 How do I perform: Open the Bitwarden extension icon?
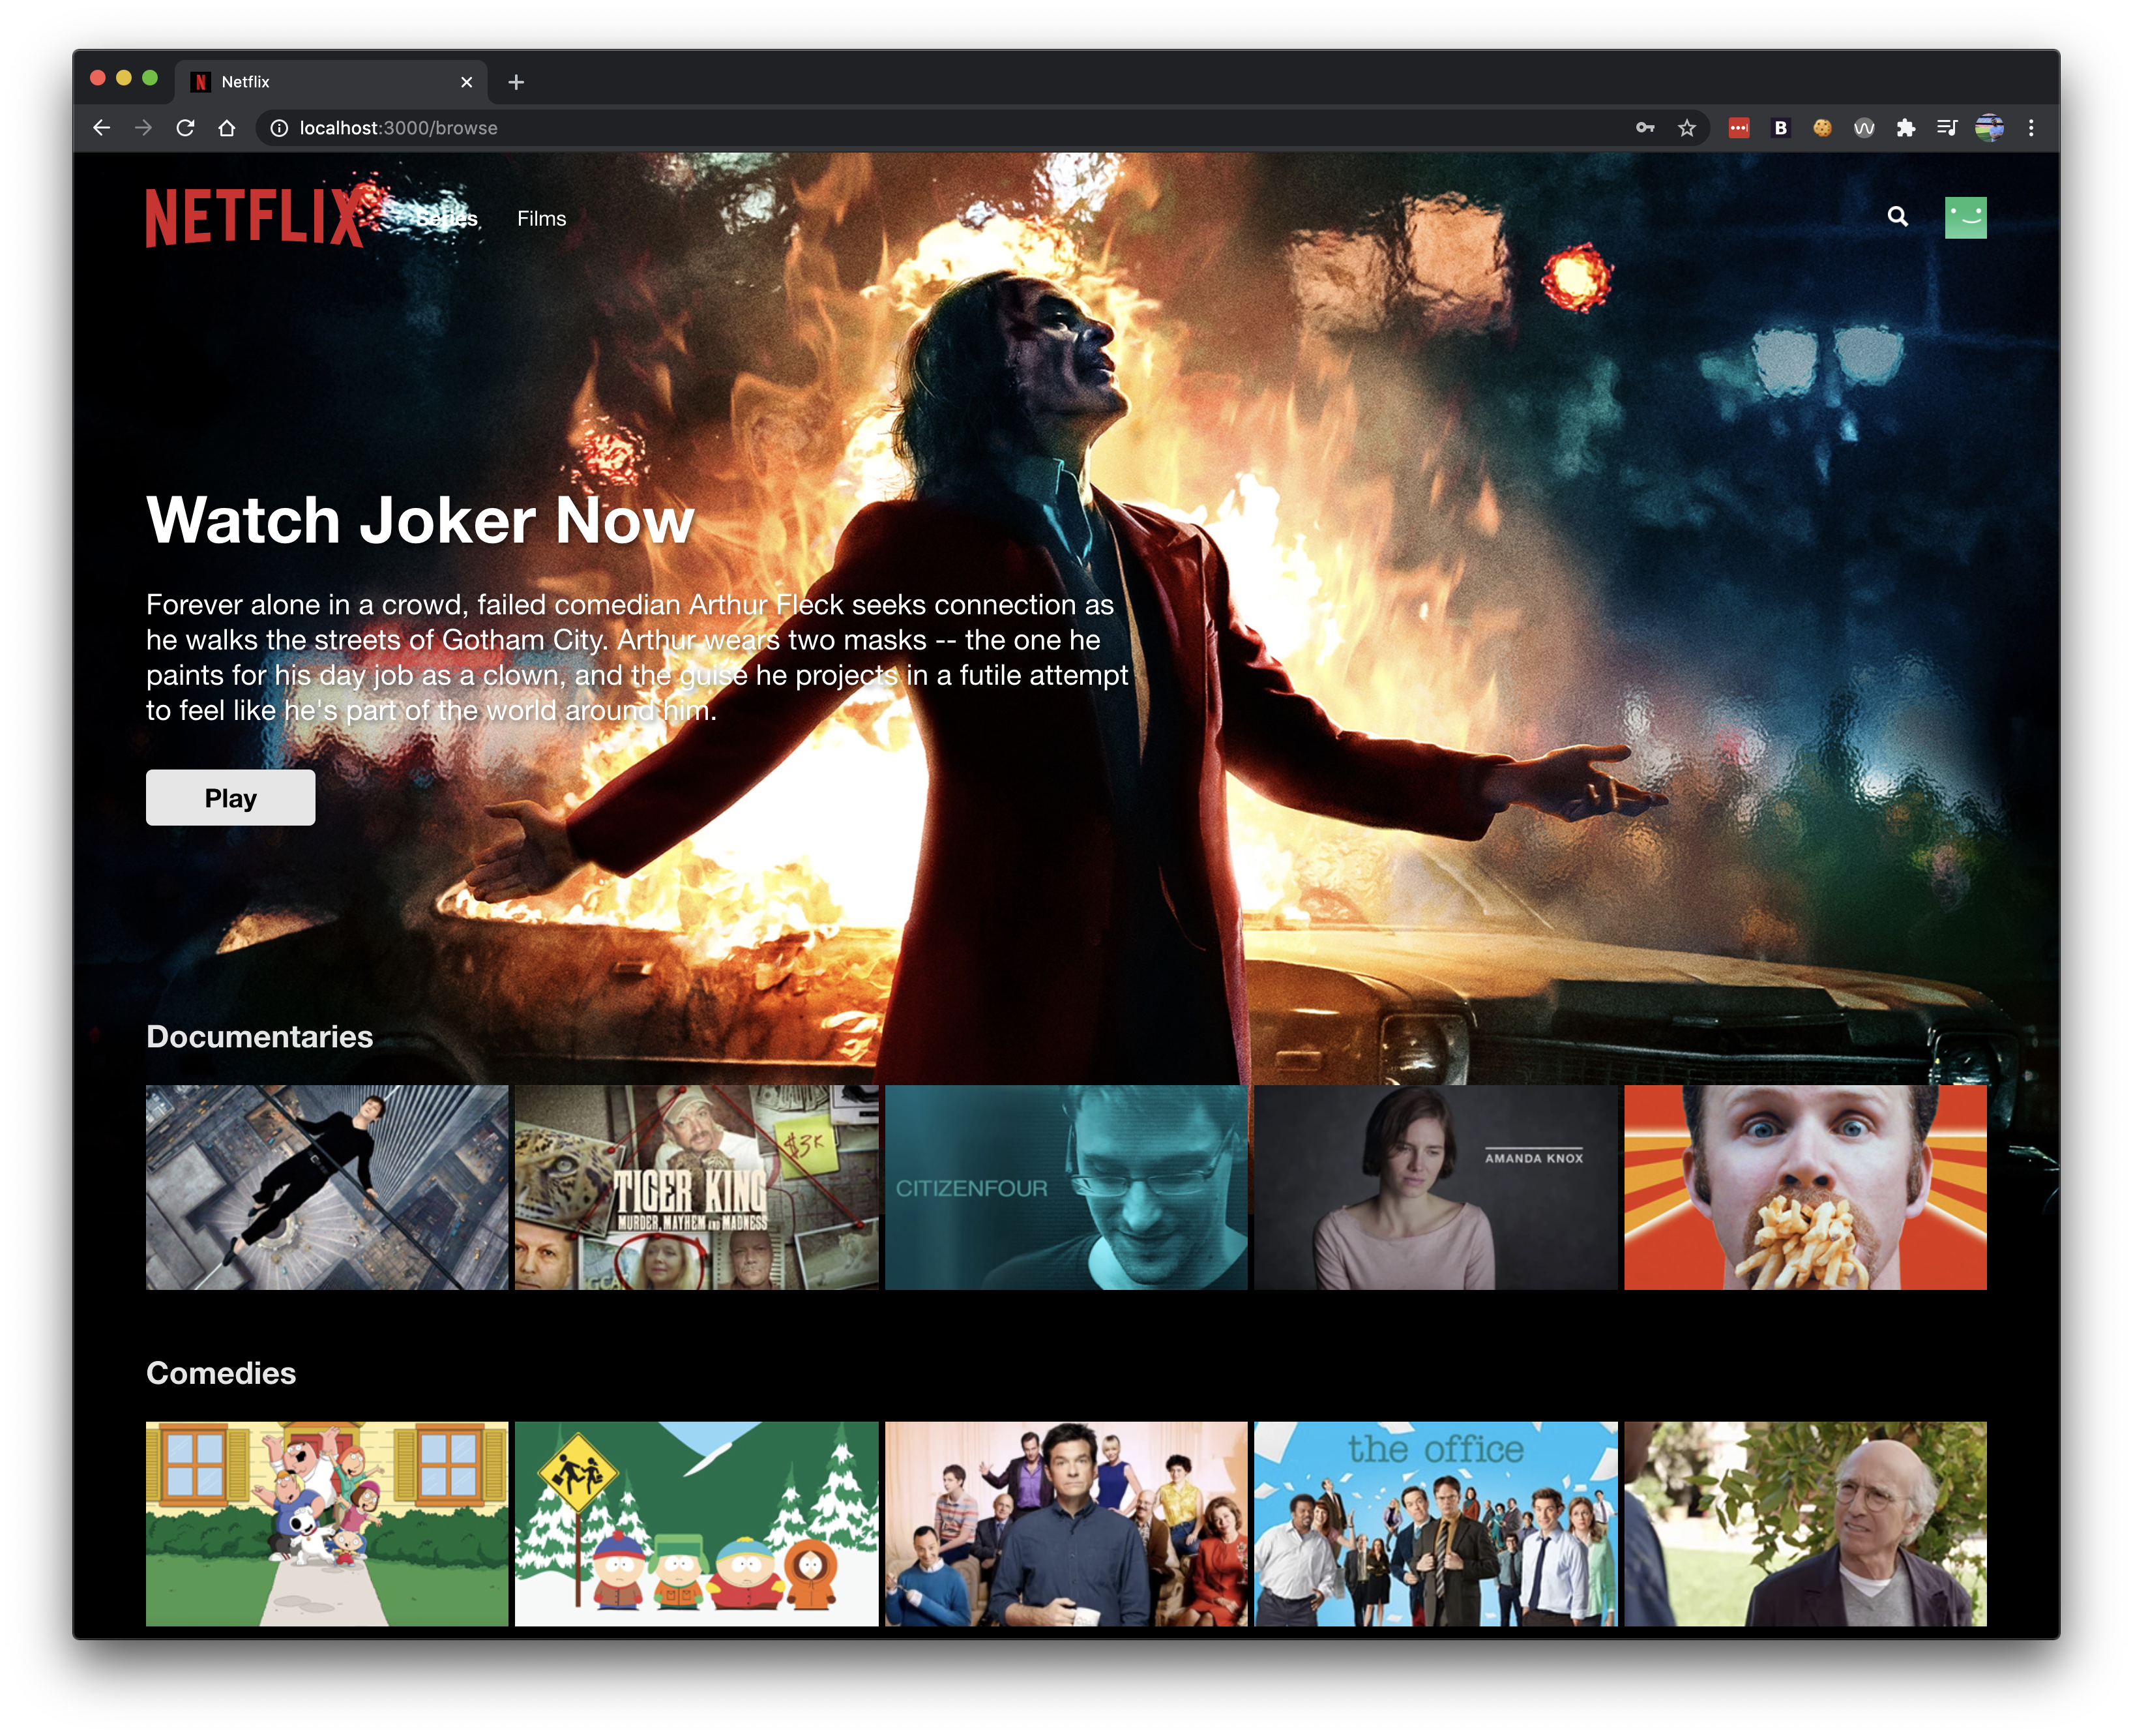click(x=1780, y=127)
